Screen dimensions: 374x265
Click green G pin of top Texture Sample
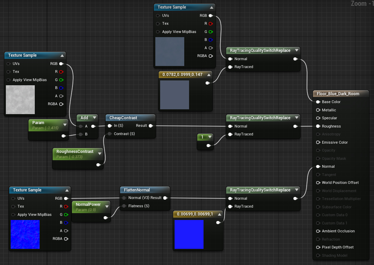coord(211,32)
